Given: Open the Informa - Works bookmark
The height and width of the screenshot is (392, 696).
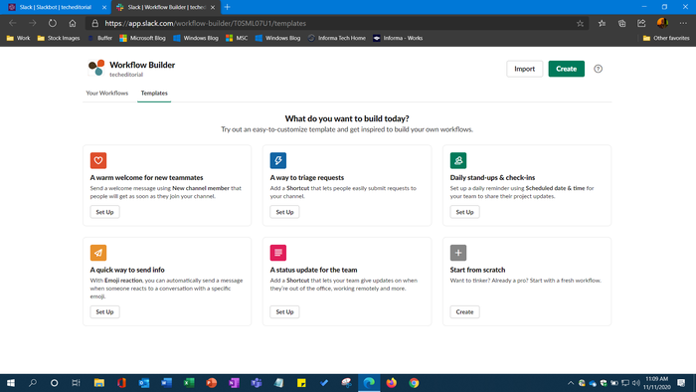Looking at the screenshot, I should tap(398, 38).
